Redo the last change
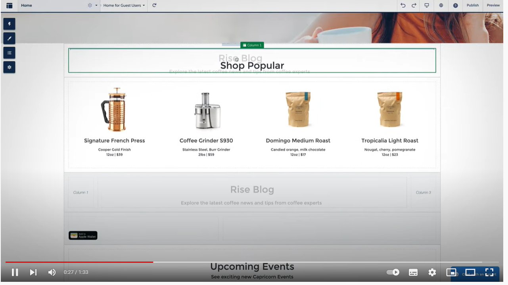This screenshot has height=285, width=508. click(x=414, y=6)
